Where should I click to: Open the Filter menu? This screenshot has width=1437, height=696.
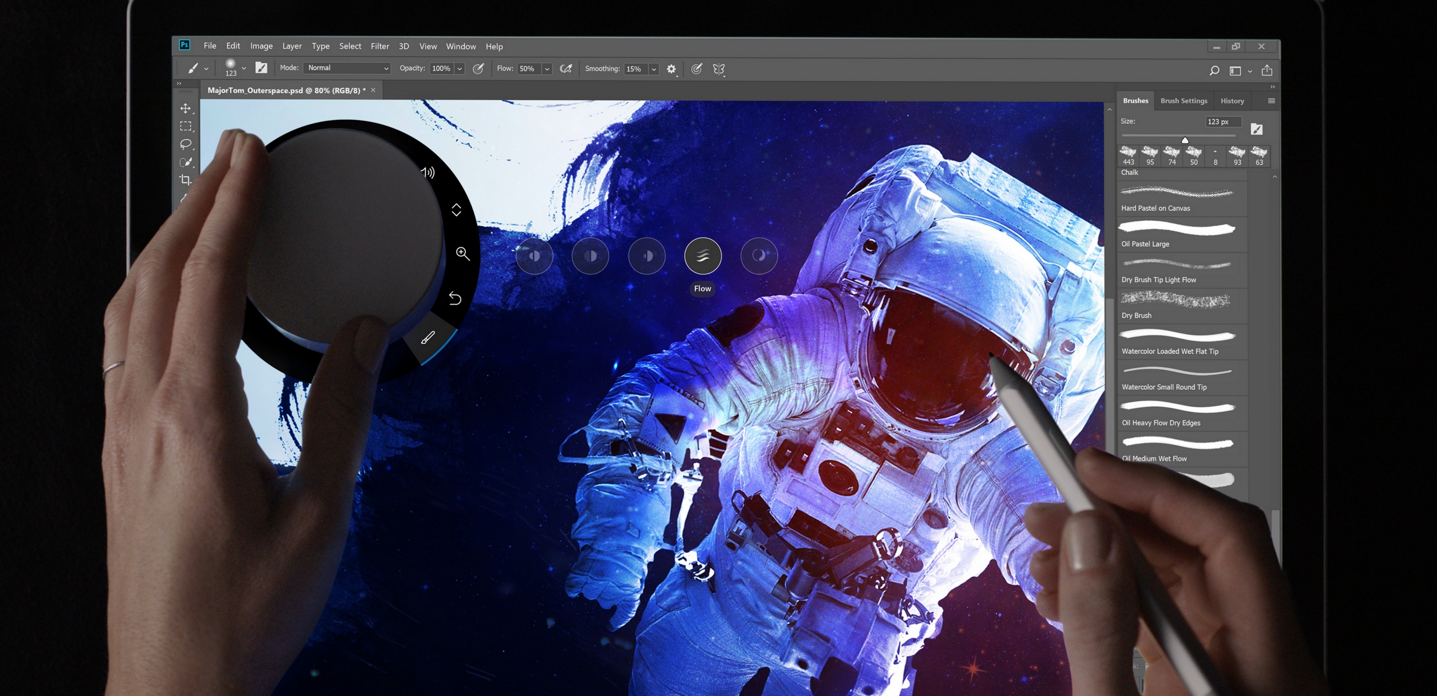tap(380, 46)
